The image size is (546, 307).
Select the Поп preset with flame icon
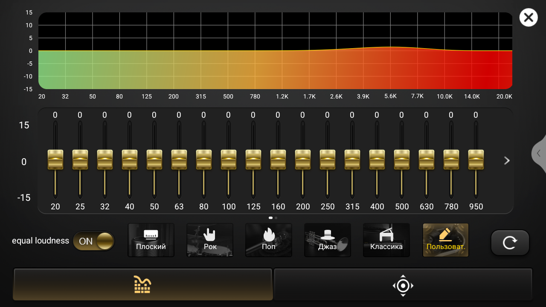(269, 240)
